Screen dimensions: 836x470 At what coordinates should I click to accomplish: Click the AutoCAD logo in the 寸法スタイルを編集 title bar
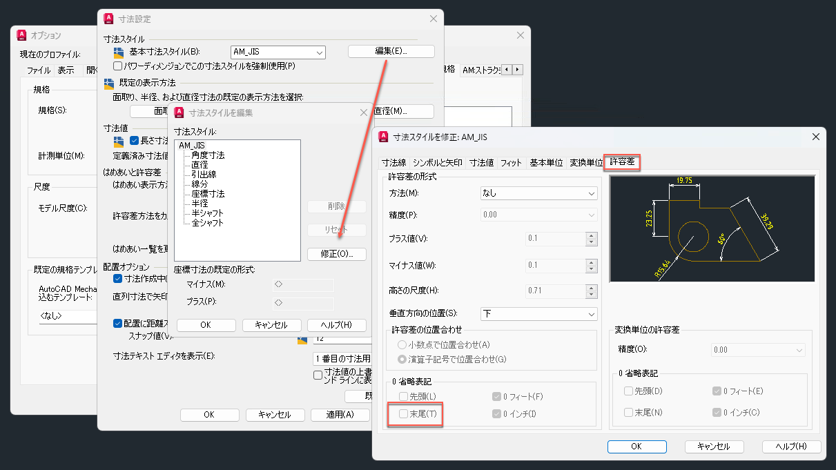[x=180, y=112]
